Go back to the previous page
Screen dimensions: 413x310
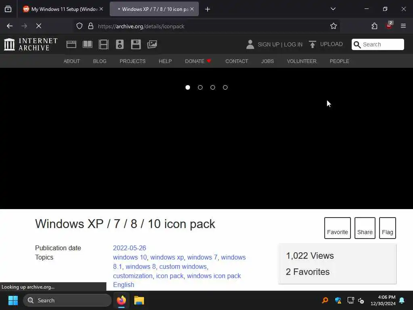[10, 26]
